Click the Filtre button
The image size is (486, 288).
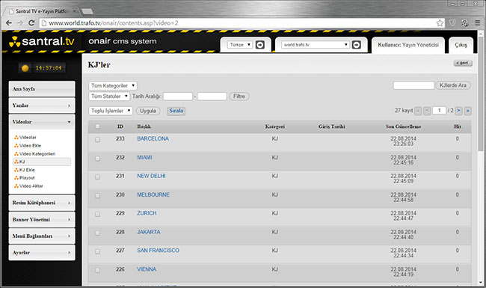(x=239, y=96)
